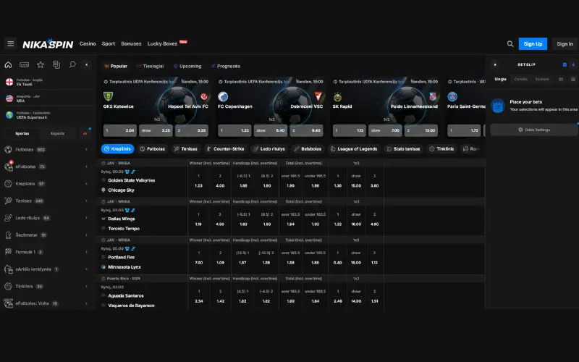This screenshot has width=579, height=362.
Task: Pick Golden State Valkyries winner odds 1.23
Action: click(x=198, y=181)
